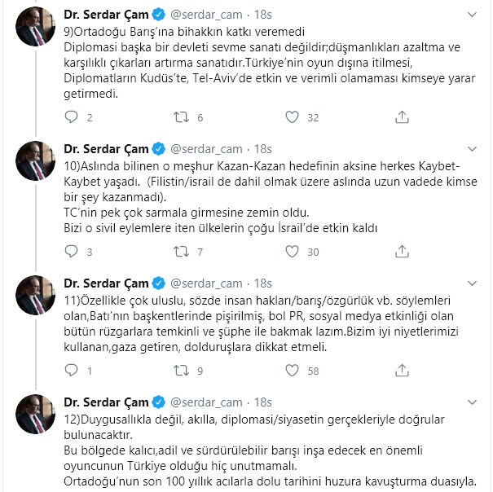The width and height of the screenshot is (493, 492).
Task: Open the more-options chevron on tweet 10
Action: 472,149
